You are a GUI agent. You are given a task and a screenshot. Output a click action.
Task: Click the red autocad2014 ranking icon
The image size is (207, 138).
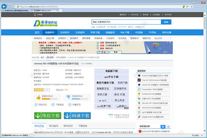(140, 131)
